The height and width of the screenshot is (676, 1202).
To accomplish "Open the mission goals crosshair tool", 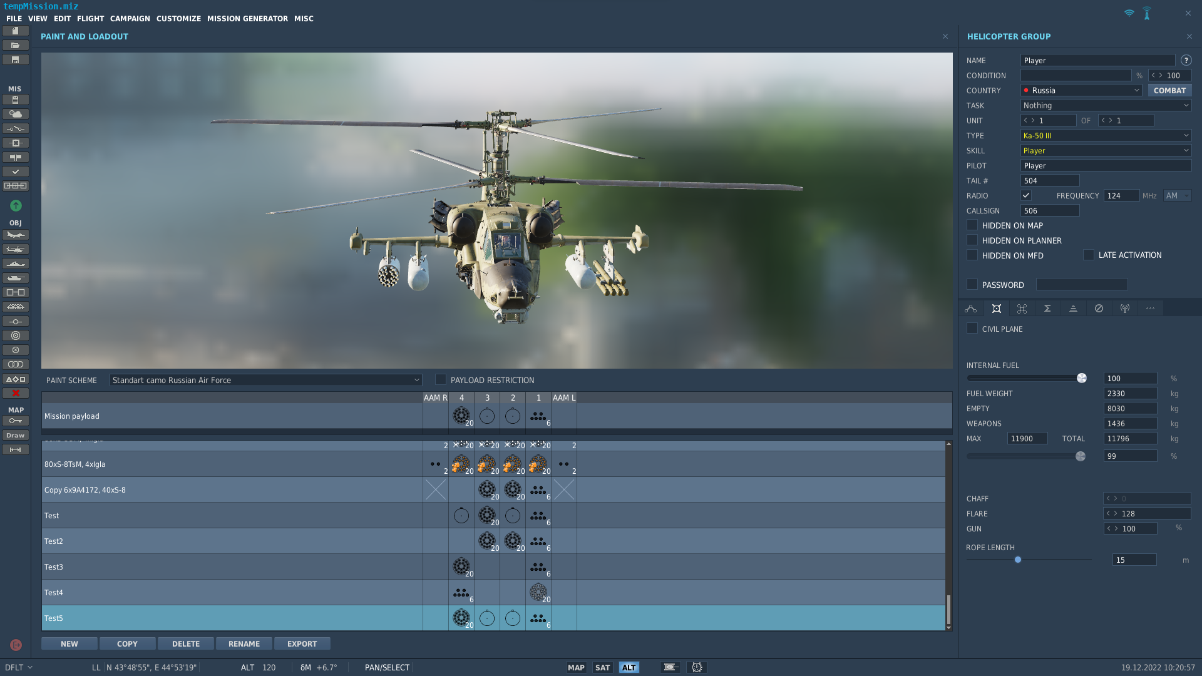I will 16,143.
